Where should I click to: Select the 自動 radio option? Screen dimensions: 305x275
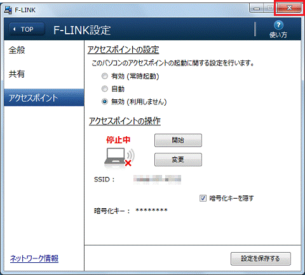105,88
